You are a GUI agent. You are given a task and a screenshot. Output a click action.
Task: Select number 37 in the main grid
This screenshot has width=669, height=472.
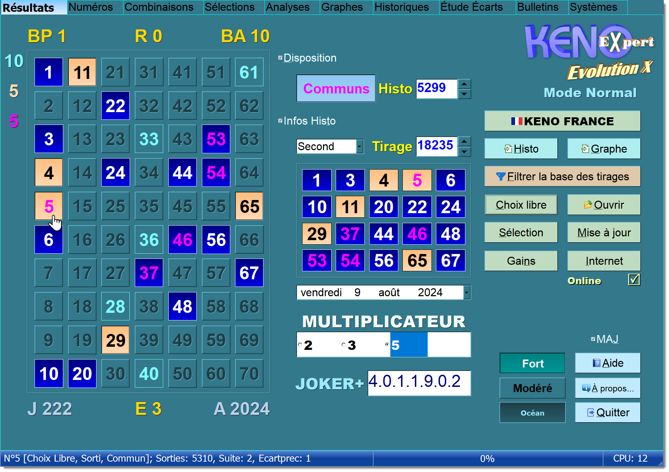point(149,273)
